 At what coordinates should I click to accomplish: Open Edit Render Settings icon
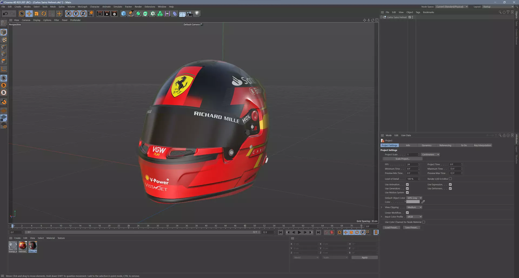point(114,13)
